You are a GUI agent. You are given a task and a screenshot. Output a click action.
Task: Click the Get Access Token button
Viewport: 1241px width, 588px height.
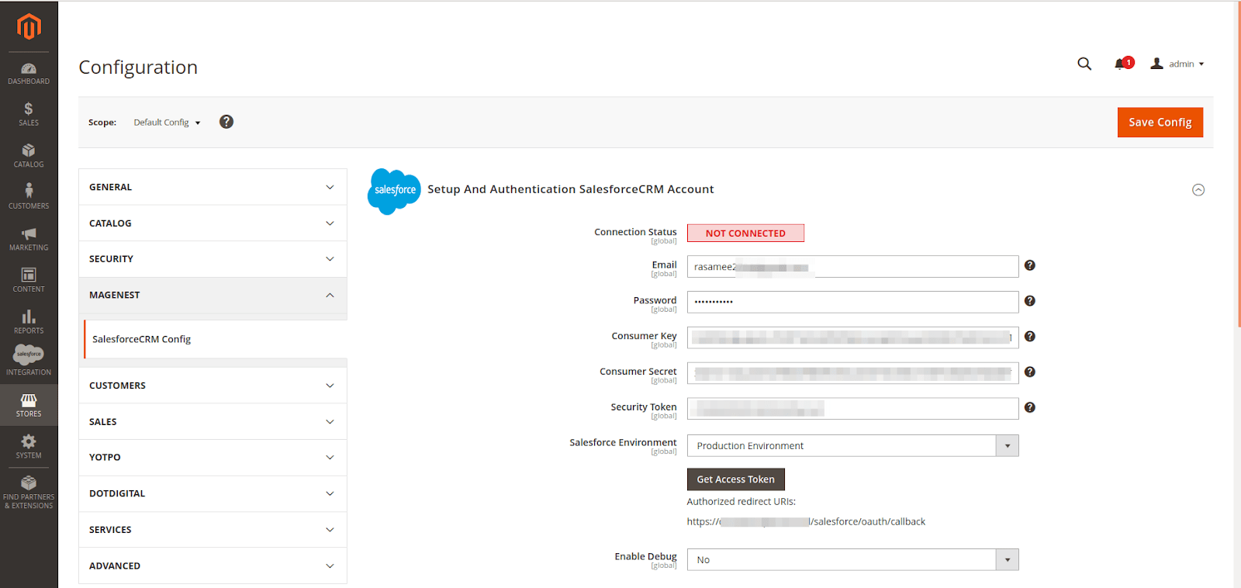pos(735,479)
